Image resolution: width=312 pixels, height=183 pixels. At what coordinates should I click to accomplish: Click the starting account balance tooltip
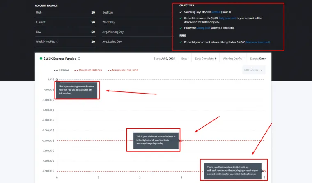tap(78, 90)
